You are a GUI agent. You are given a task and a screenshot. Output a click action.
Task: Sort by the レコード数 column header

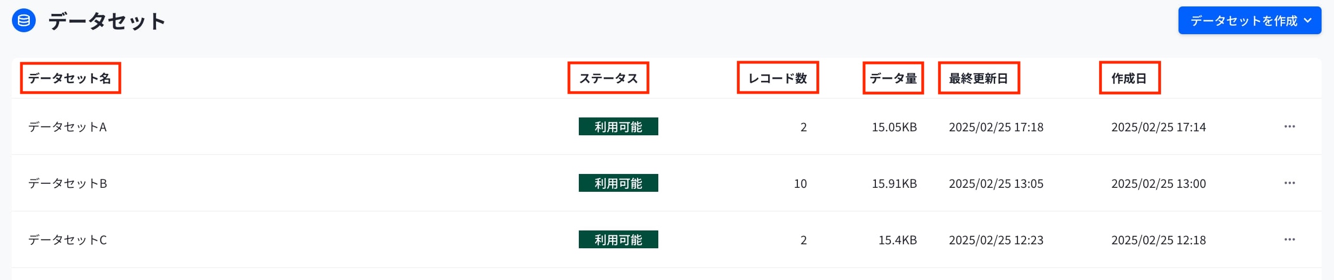click(x=778, y=78)
